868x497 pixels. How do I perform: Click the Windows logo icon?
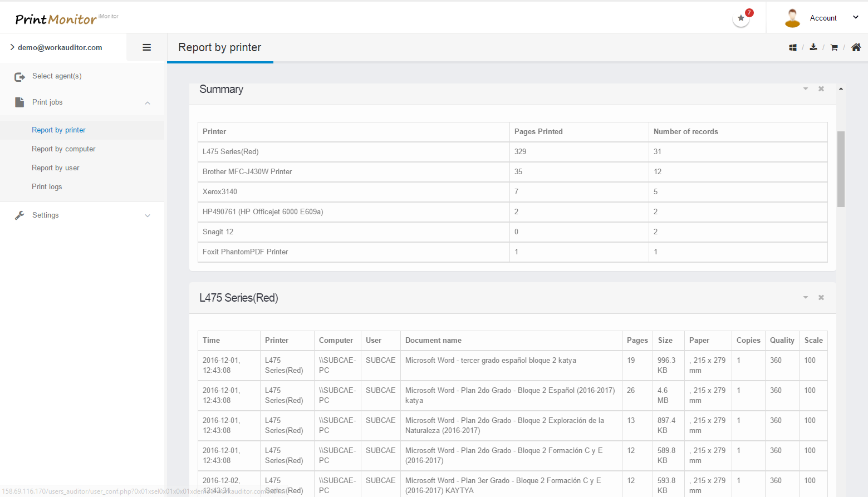pos(793,48)
